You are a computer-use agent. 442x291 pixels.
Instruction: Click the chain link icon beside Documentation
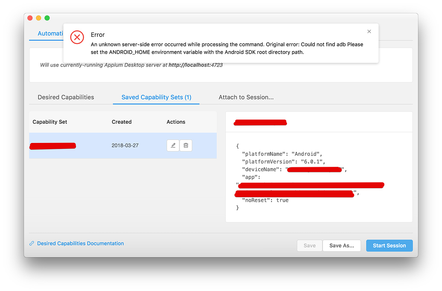pyautogui.click(x=32, y=243)
